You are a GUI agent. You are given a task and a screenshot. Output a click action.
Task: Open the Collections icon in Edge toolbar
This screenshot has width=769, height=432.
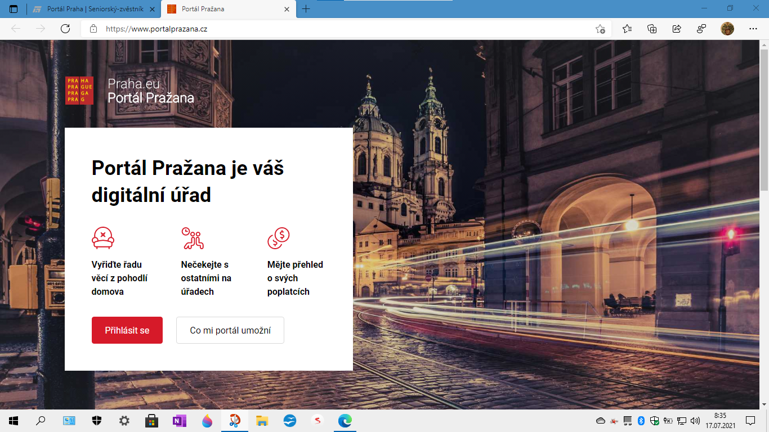pyautogui.click(x=652, y=29)
